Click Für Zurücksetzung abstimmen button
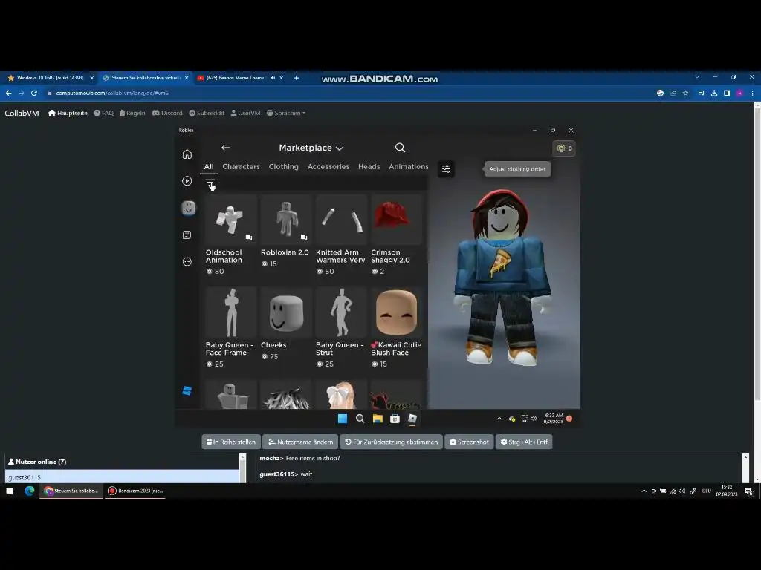 391,442
